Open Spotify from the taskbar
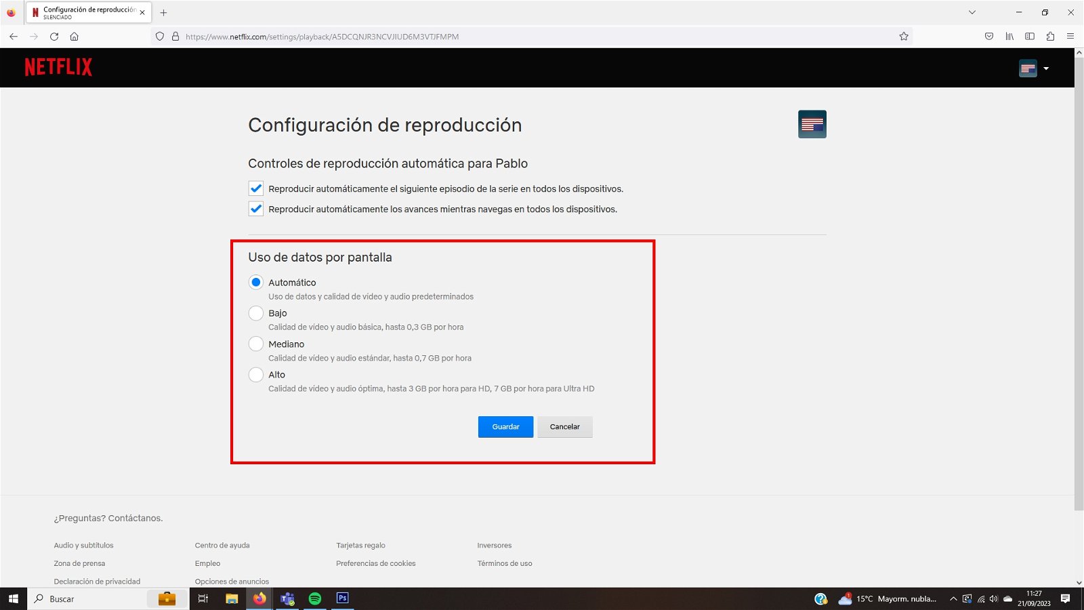The height and width of the screenshot is (610, 1084). tap(315, 598)
